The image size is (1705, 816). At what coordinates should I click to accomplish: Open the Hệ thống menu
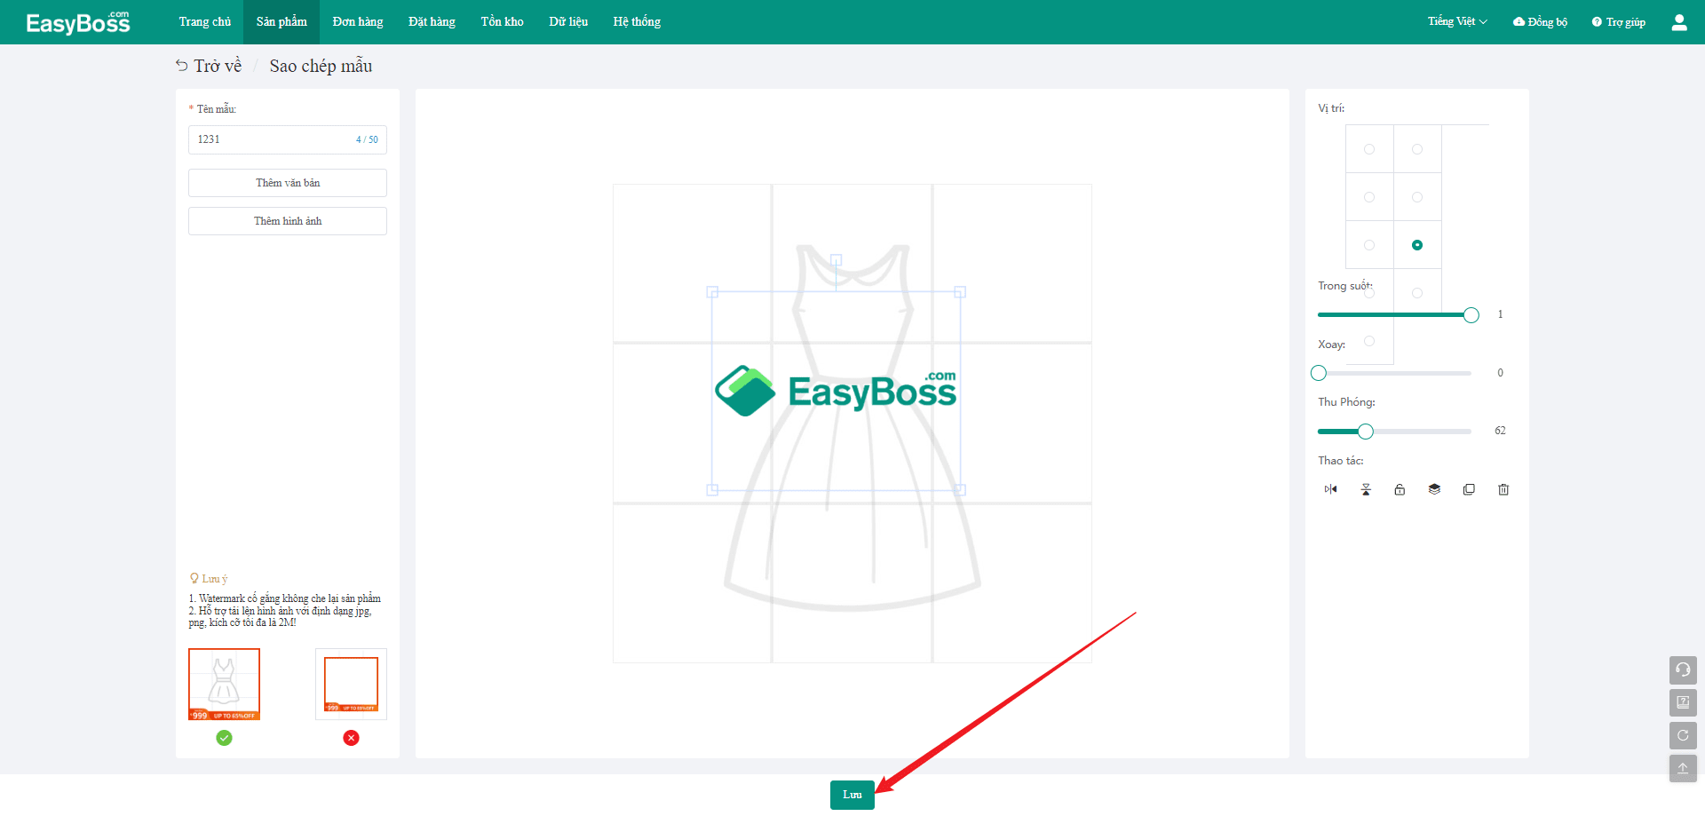point(637,22)
